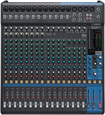Toggle the channel 1 orange ON button
105x115 pixels.
point(6,82)
